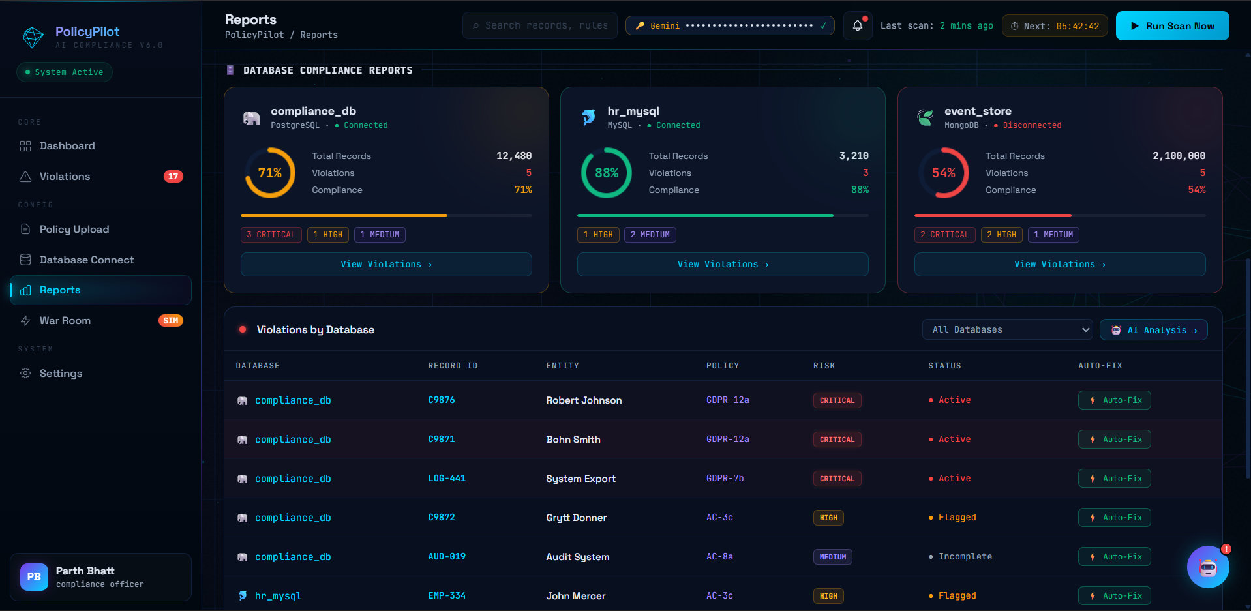Click the database icon in Robert Johnson row

coord(243,401)
